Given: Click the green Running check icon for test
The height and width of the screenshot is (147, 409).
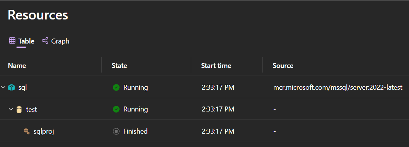Looking at the screenshot, I should [x=116, y=109].
